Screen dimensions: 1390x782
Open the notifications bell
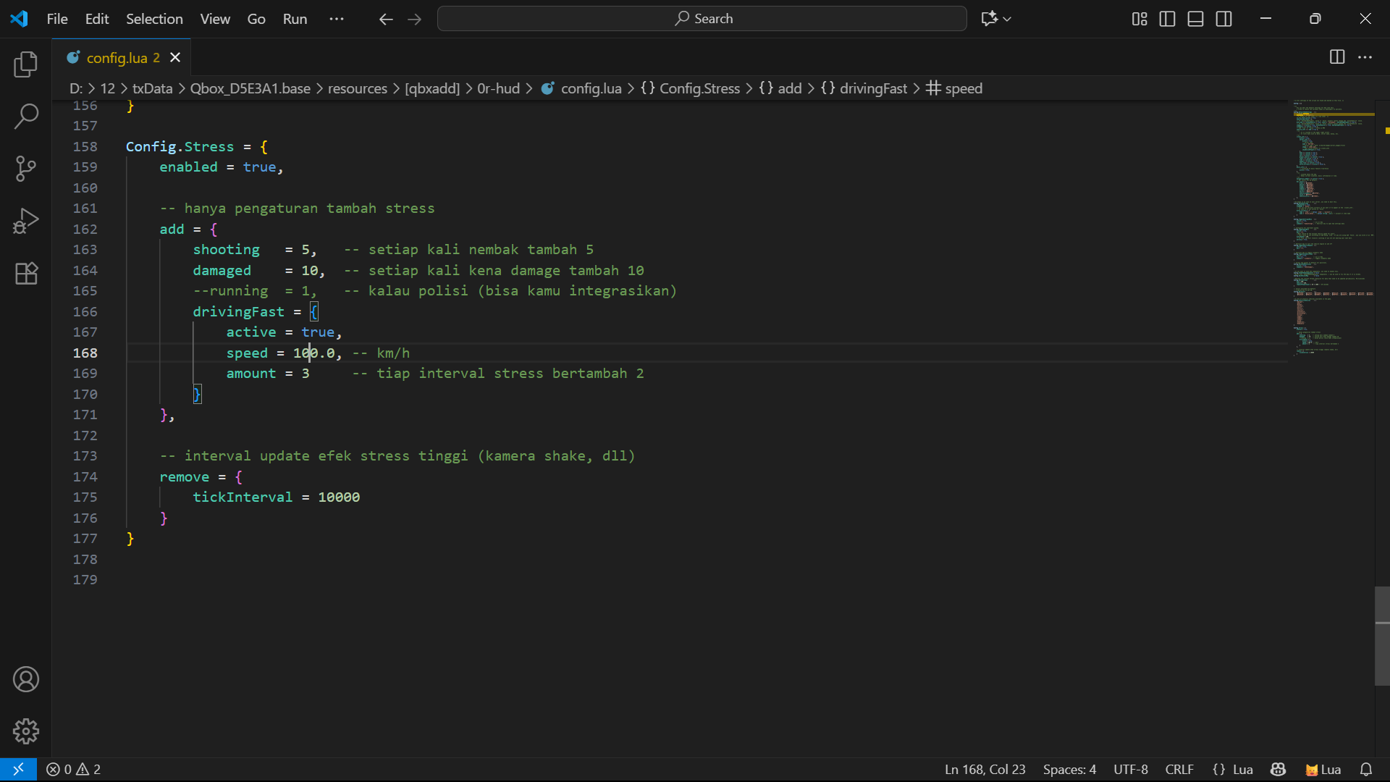[x=1366, y=769]
